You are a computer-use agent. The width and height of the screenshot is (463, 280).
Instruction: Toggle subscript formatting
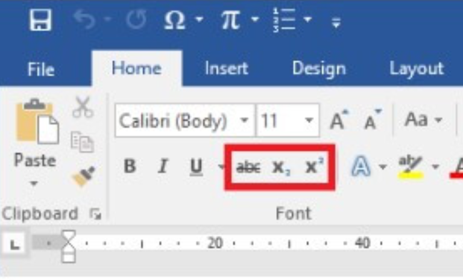(281, 167)
